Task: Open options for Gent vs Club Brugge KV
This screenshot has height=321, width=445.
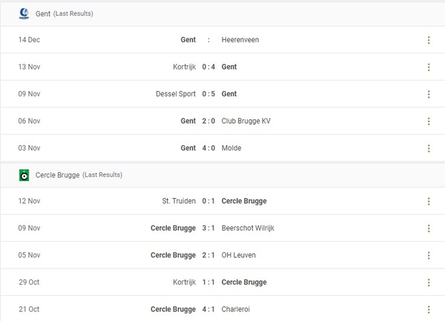Action: coord(429,121)
